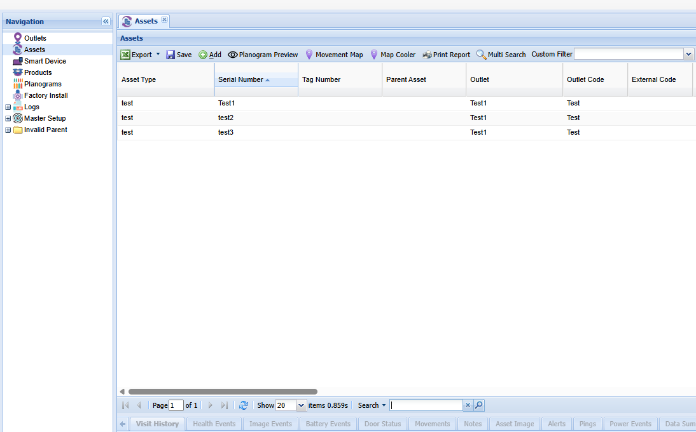Expand the Master Setup node
The width and height of the screenshot is (696, 432).
(x=8, y=118)
